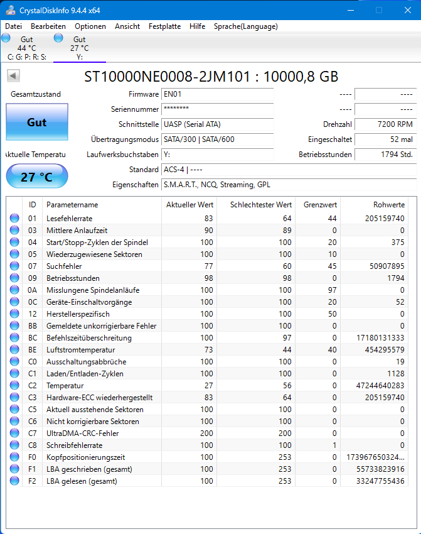Click the CrystalDiskInfo title bar app icon

pos(11,10)
